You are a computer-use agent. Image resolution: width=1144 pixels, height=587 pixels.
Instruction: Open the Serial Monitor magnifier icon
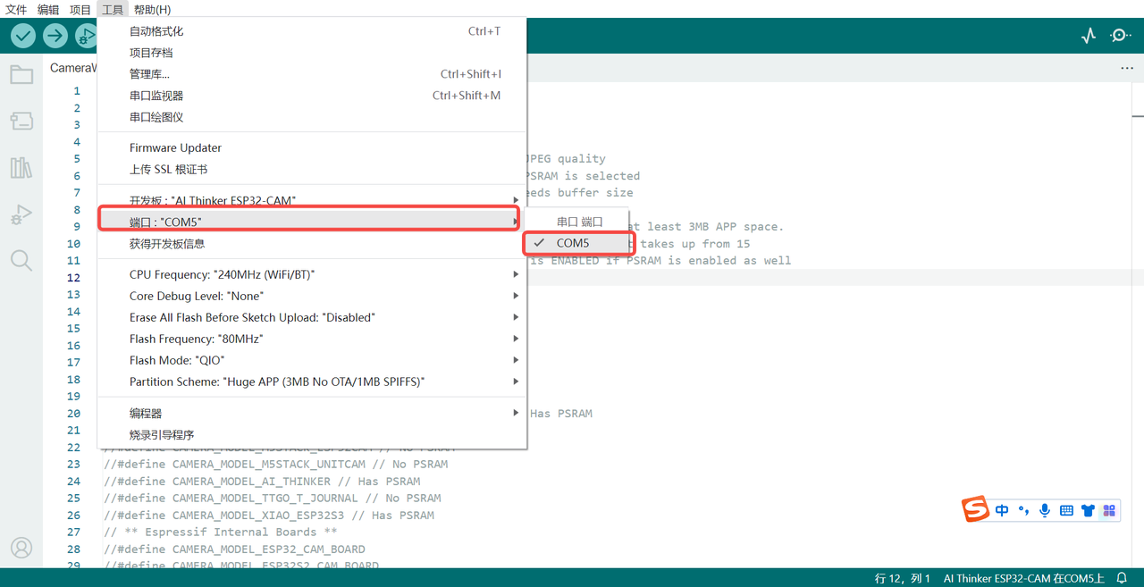click(1121, 36)
